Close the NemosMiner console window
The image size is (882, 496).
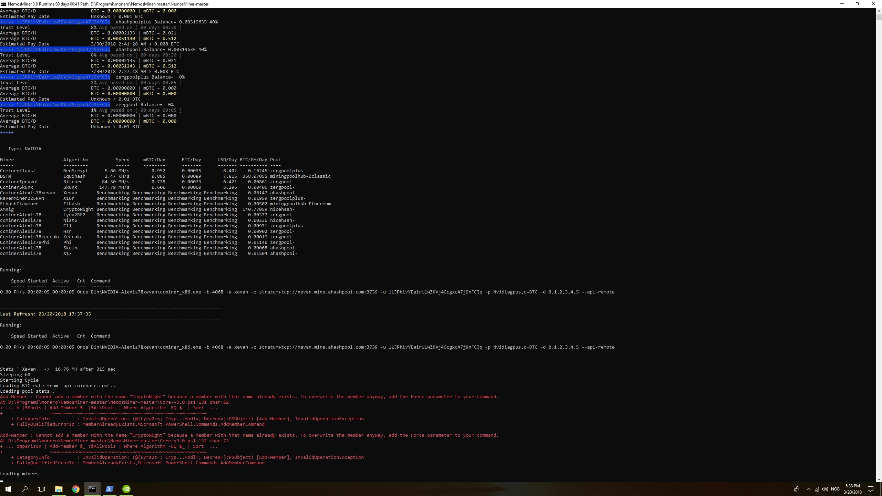coord(873,4)
